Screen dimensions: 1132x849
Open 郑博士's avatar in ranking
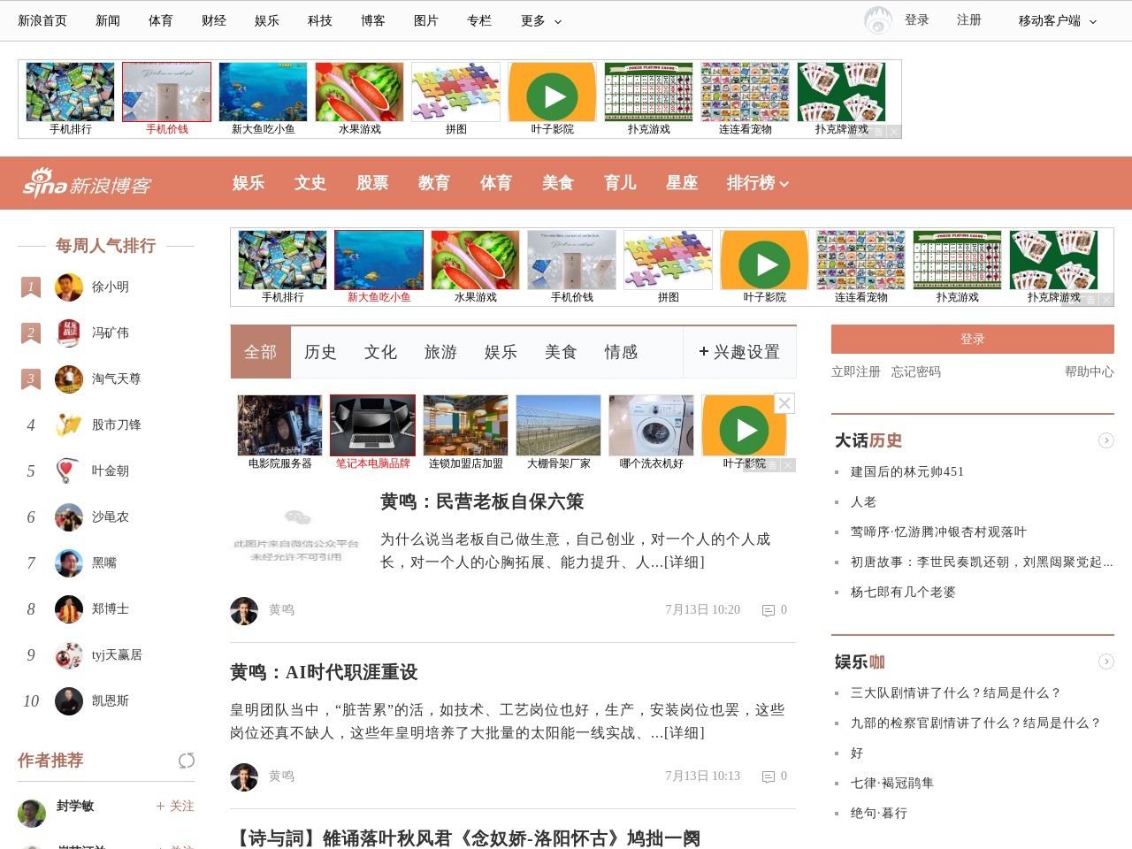click(69, 609)
